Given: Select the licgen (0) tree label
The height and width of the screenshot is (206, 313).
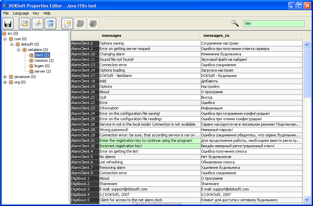Looking at the screenshot, I should tap(42, 66).
